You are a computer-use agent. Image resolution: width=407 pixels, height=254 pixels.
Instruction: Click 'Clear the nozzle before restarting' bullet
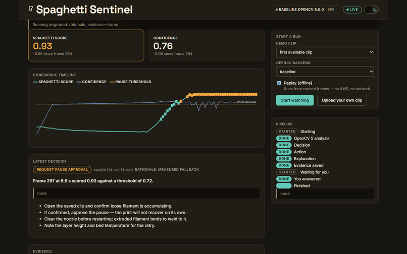point(116,219)
